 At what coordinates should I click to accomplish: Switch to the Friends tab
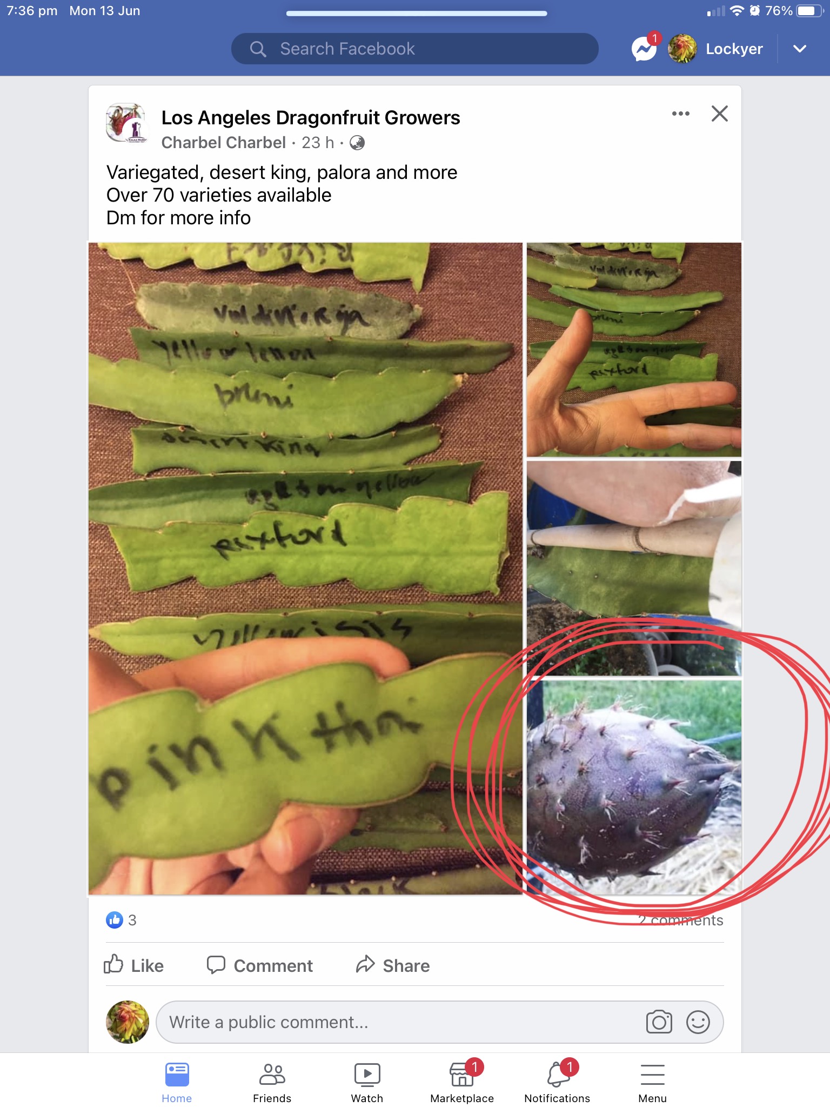(x=272, y=1081)
